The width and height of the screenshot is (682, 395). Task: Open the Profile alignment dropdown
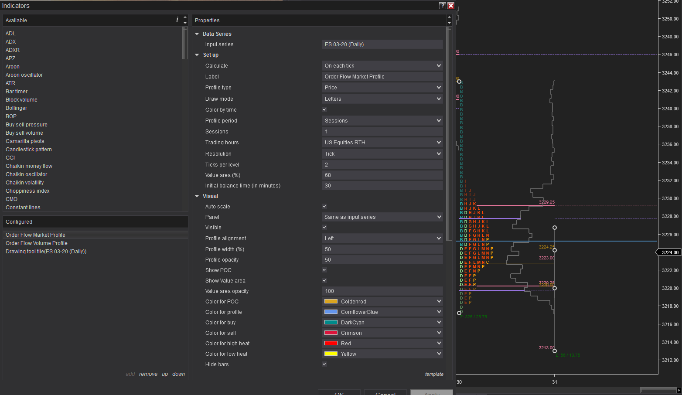pos(382,238)
